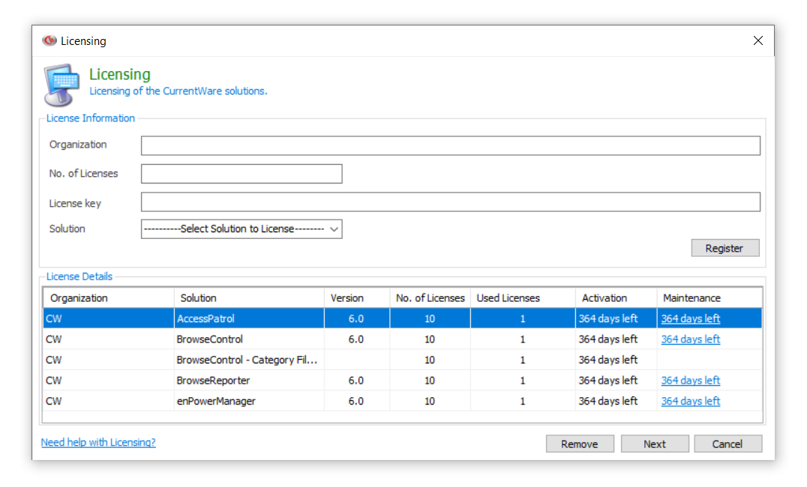Sort by the Maintenance column header
Image resolution: width=807 pixels, height=487 pixels.
pyautogui.click(x=709, y=297)
